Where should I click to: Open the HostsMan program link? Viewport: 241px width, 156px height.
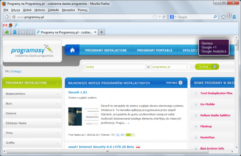[207, 137]
